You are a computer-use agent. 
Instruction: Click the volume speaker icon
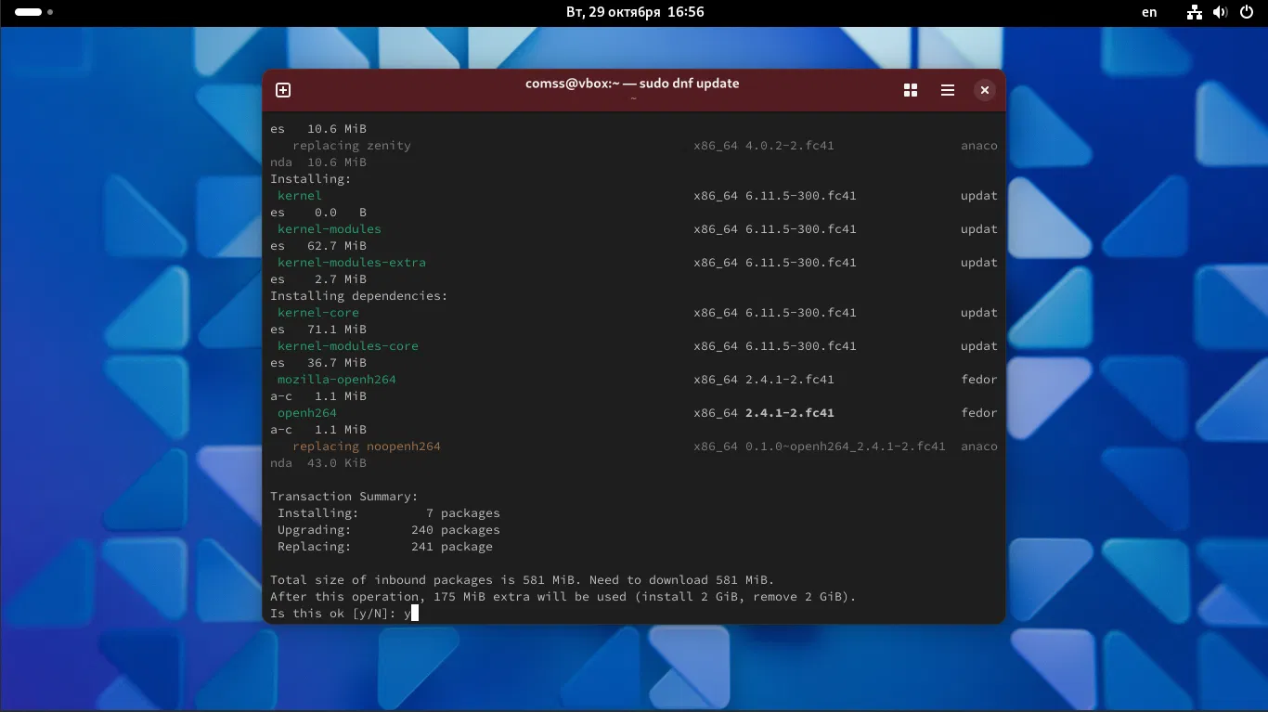tap(1220, 12)
